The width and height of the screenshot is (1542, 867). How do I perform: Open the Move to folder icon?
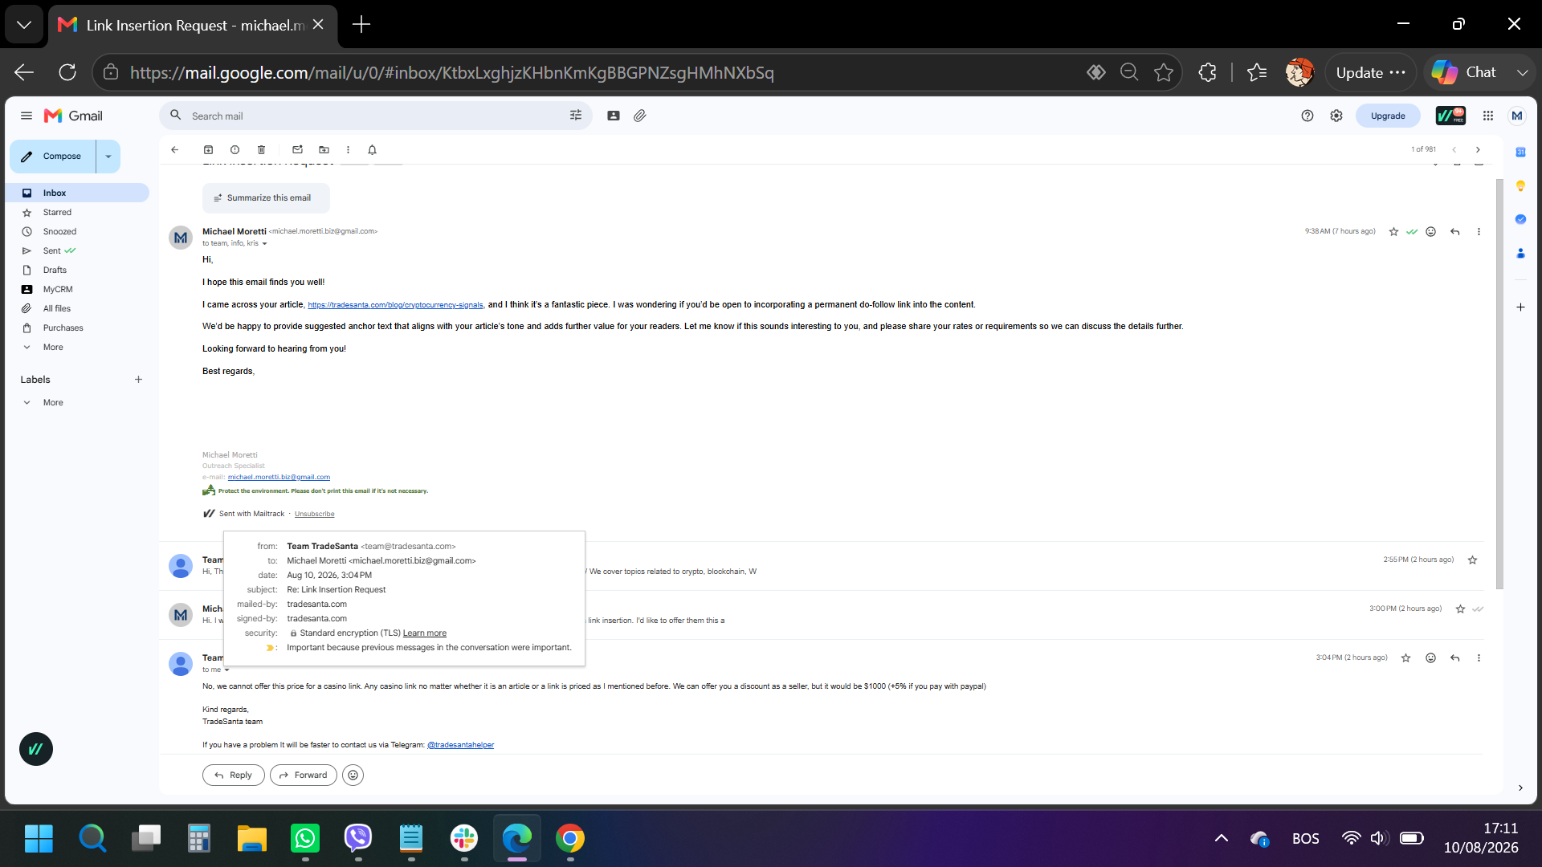(324, 149)
